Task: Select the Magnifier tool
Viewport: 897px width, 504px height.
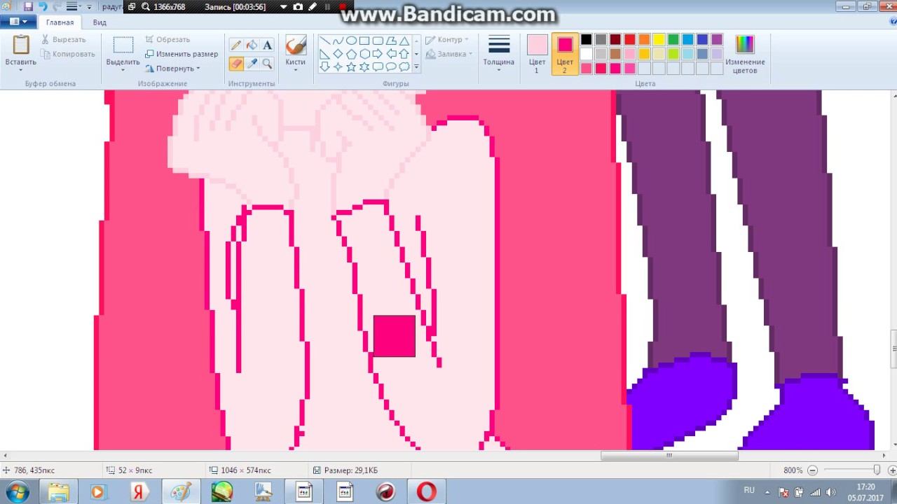Action: tap(267, 63)
